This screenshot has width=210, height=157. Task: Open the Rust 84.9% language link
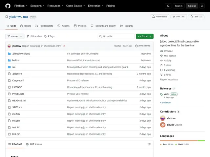coord(167,144)
